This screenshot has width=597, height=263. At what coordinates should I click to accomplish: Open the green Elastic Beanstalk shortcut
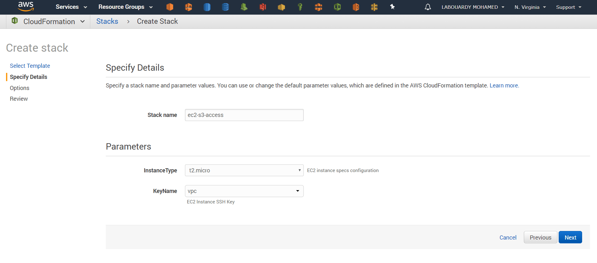tap(244, 7)
